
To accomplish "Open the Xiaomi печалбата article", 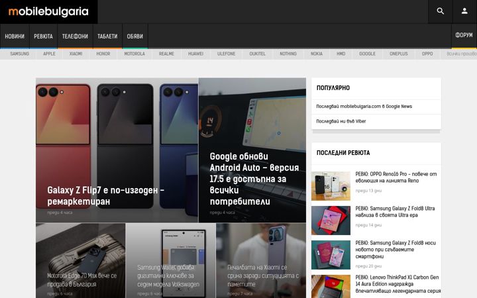I will 263,275.
